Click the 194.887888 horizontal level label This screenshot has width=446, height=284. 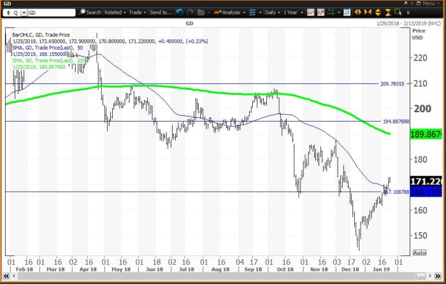pos(396,122)
